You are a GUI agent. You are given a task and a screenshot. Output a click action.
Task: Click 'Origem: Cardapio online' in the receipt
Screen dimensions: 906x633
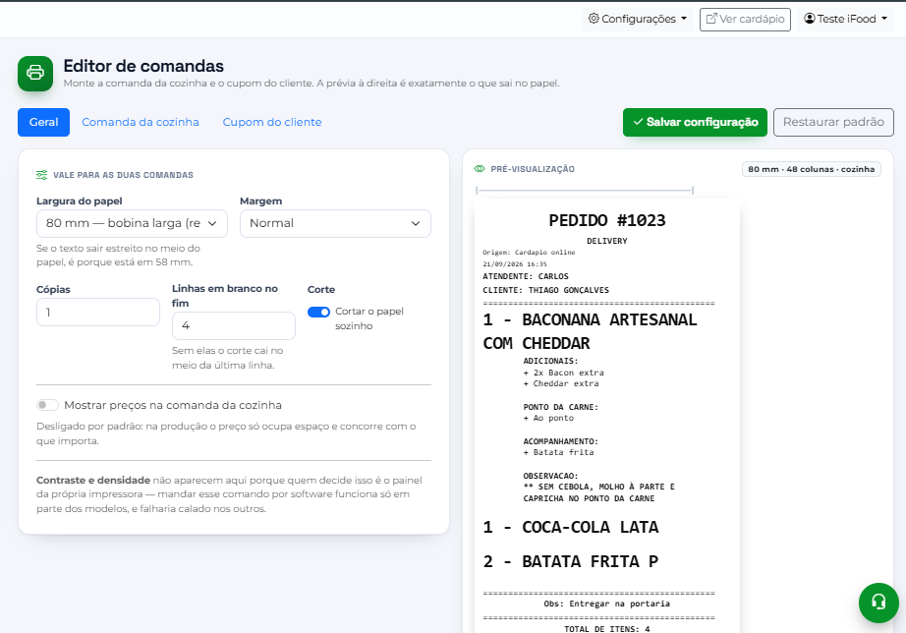tap(529, 253)
